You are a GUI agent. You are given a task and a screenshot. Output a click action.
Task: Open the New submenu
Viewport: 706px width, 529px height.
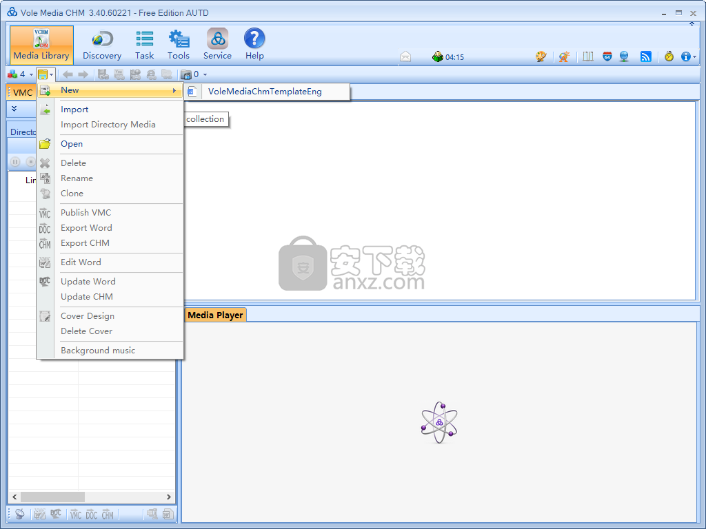click(110, 90)
